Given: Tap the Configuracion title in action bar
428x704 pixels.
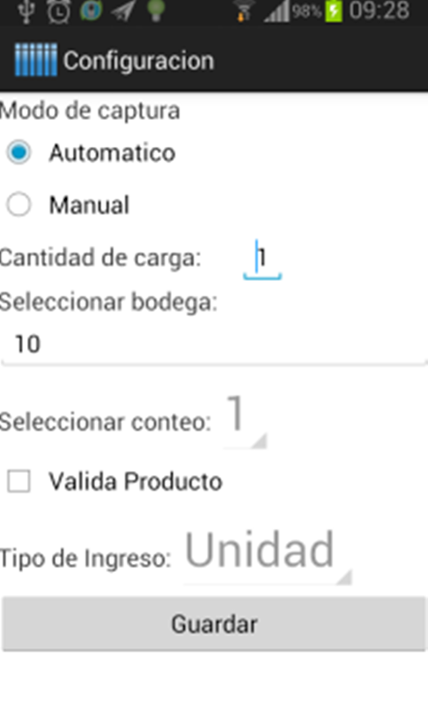Looking at the screenshot, I should tap(138, 61).
